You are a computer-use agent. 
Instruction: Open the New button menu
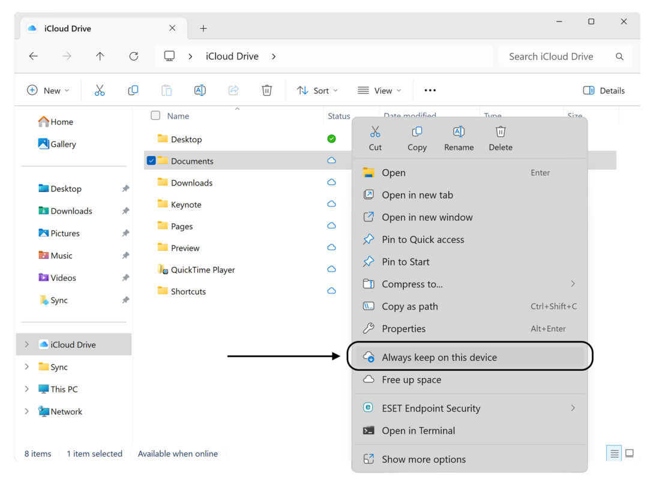tap(48, 91)
